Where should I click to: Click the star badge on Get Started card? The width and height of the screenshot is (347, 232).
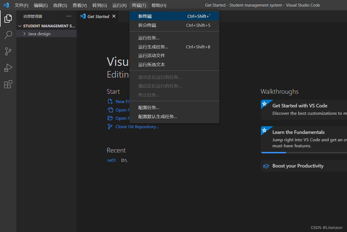point(264,104)
